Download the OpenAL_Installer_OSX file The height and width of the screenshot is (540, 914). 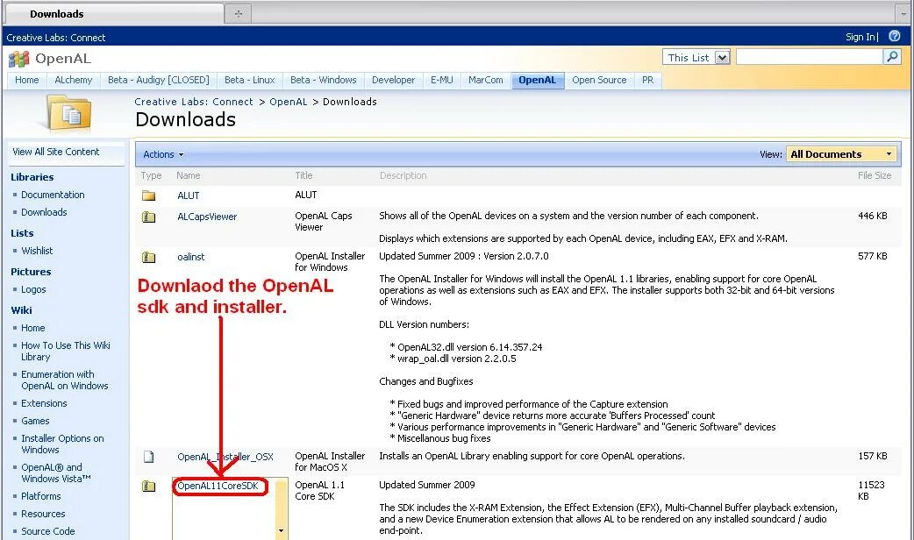(225, 457)
